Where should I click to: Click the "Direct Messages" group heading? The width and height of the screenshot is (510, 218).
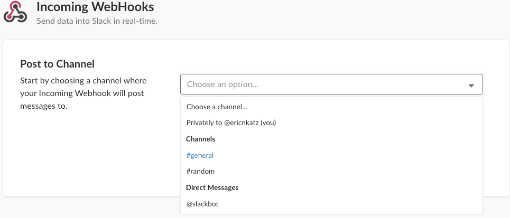[x=212, y=187]
